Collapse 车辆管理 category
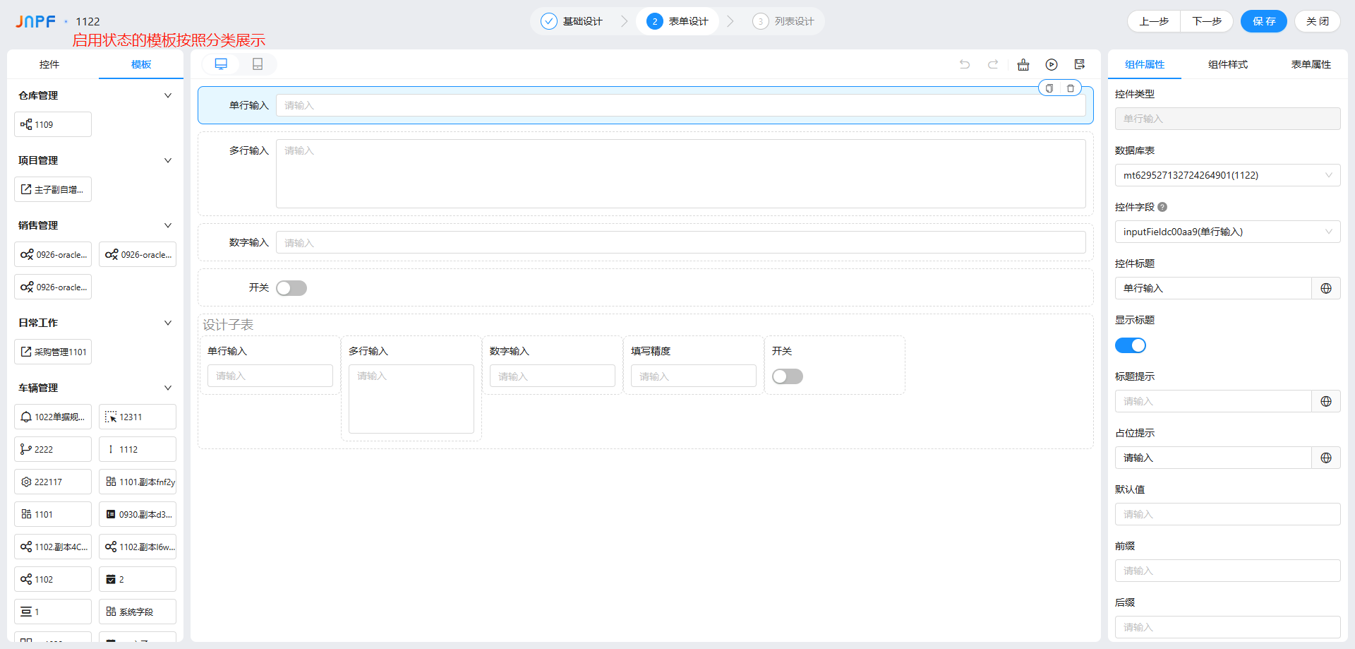 pos(168,388)
